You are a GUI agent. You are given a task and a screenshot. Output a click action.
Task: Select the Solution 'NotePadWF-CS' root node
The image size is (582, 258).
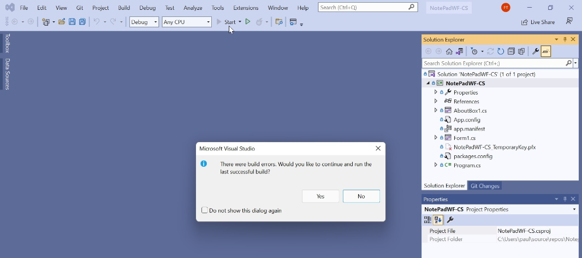point(486,74)
